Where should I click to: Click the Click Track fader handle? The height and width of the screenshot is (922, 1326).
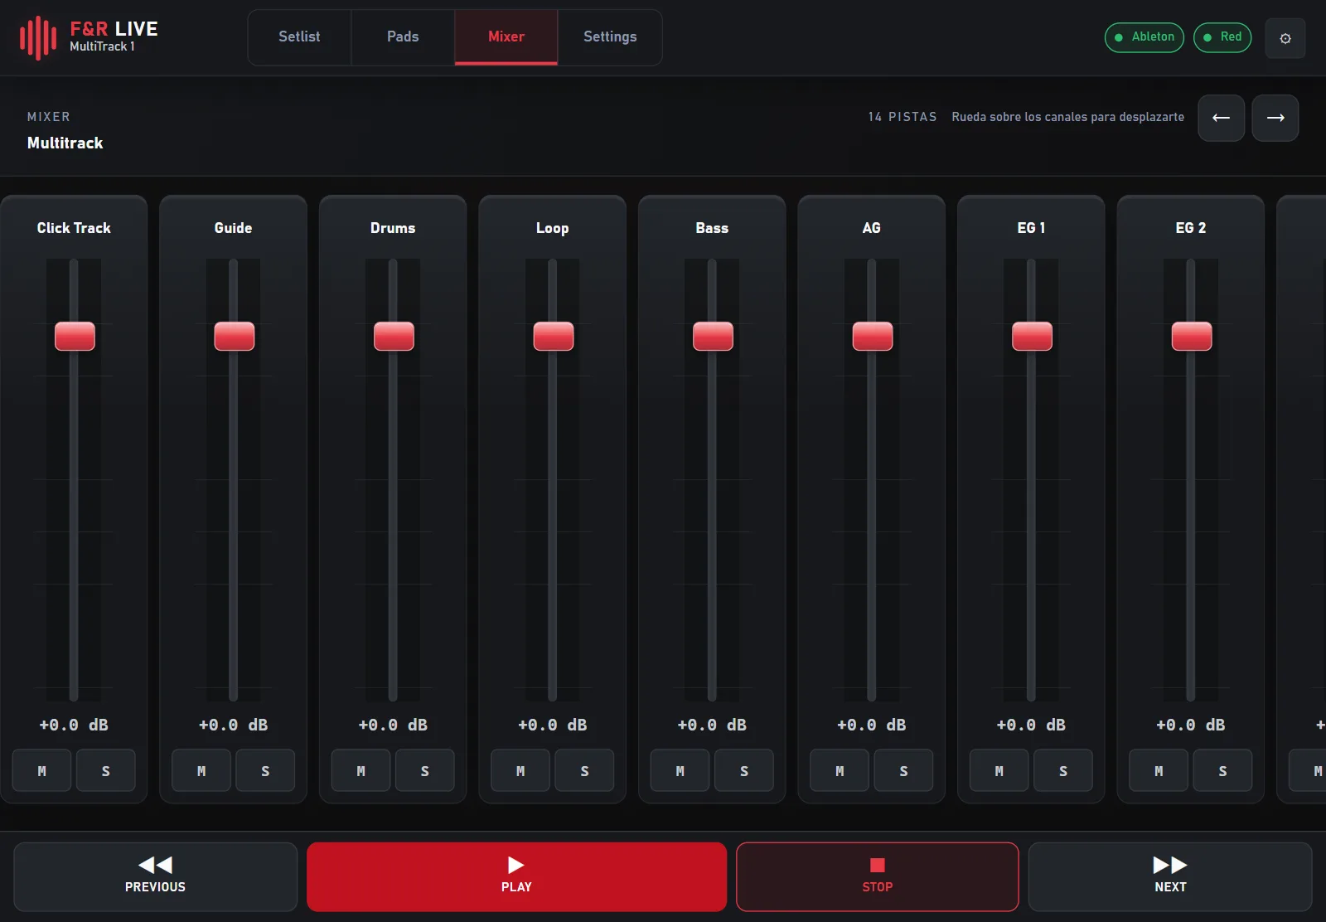pos(75,337)
